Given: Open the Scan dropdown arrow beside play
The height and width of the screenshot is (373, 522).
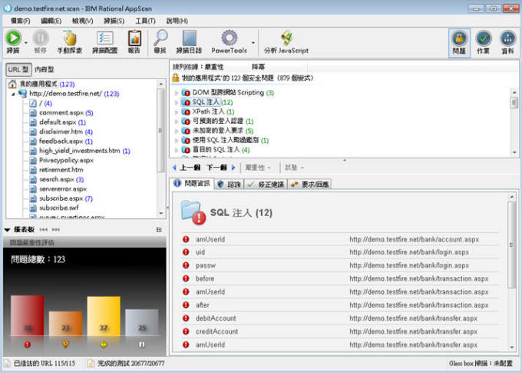Looking at the screenshot, I should 25,43.
